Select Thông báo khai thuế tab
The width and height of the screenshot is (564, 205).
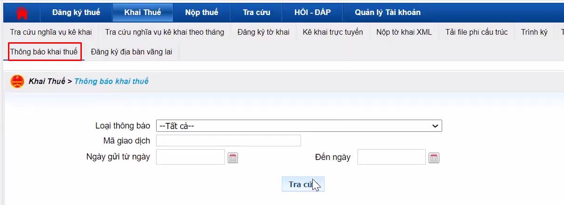[44, 52]
